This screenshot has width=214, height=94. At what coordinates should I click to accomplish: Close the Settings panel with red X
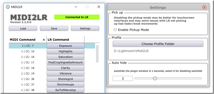pos(204,7)
